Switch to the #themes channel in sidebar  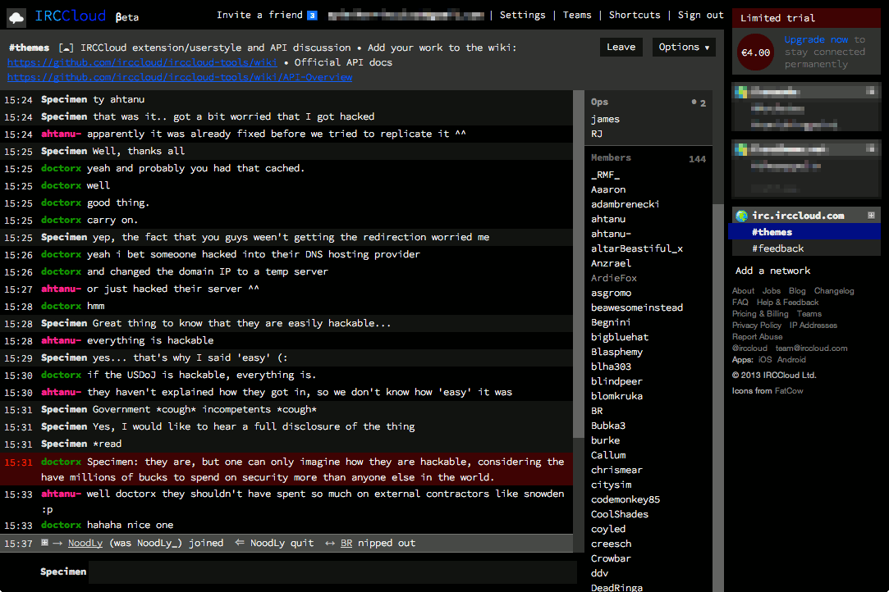click(804, 232)
